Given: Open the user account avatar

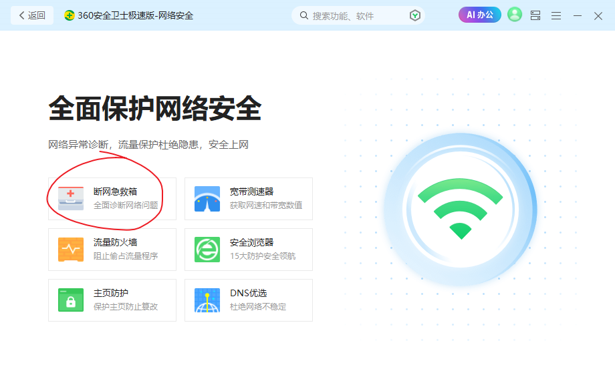Looking at the screenshot, I should tap(514, 14).
